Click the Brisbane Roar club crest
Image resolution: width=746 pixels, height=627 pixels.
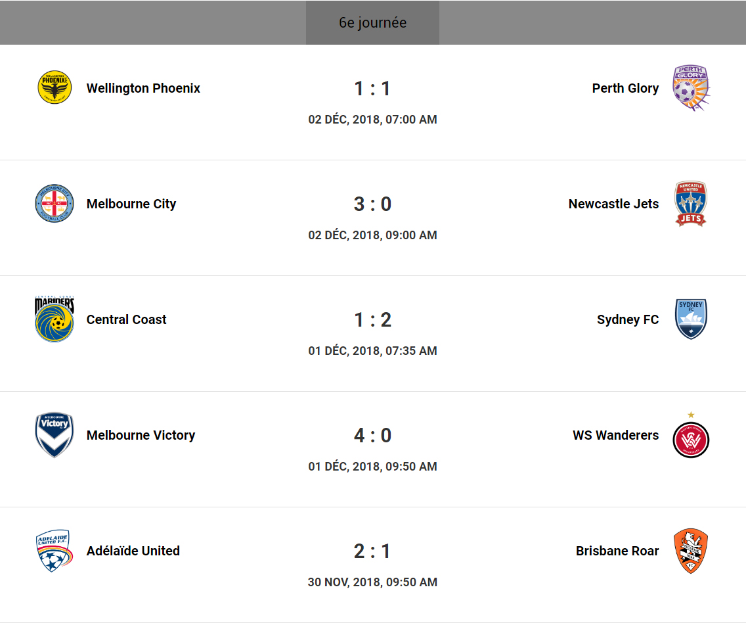691,551
